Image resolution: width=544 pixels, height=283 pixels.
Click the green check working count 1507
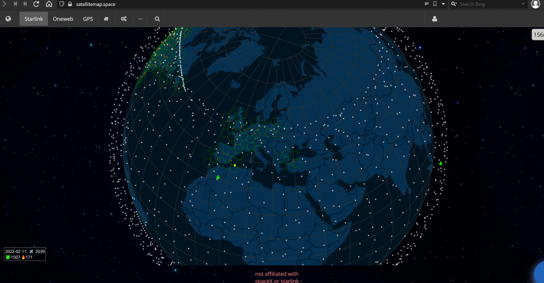click(16, 257)
